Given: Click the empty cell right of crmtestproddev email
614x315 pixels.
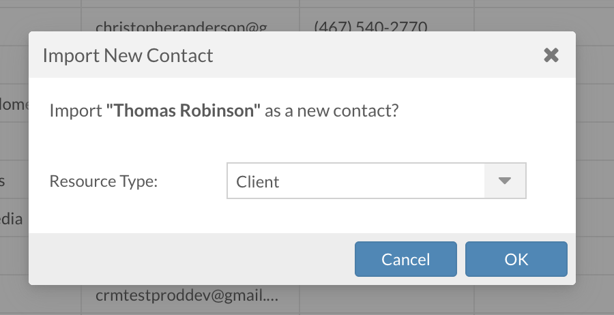Looking at the screenshot, I should (387, 296).
